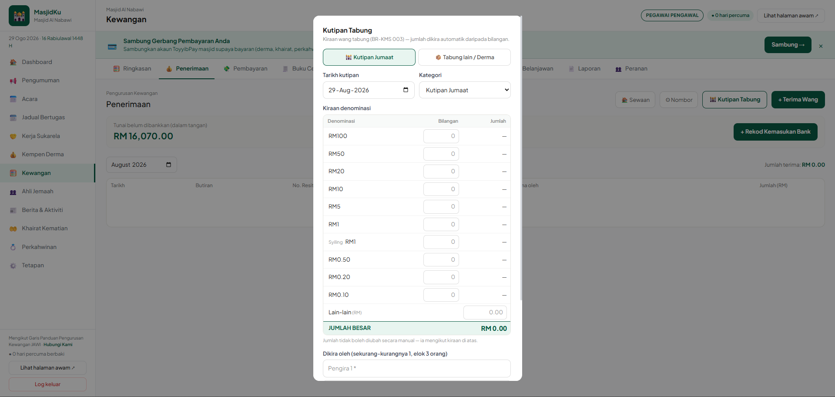Select the Tabung lain / Derma option
Viewport: 835px width, 397px height.
464,57
